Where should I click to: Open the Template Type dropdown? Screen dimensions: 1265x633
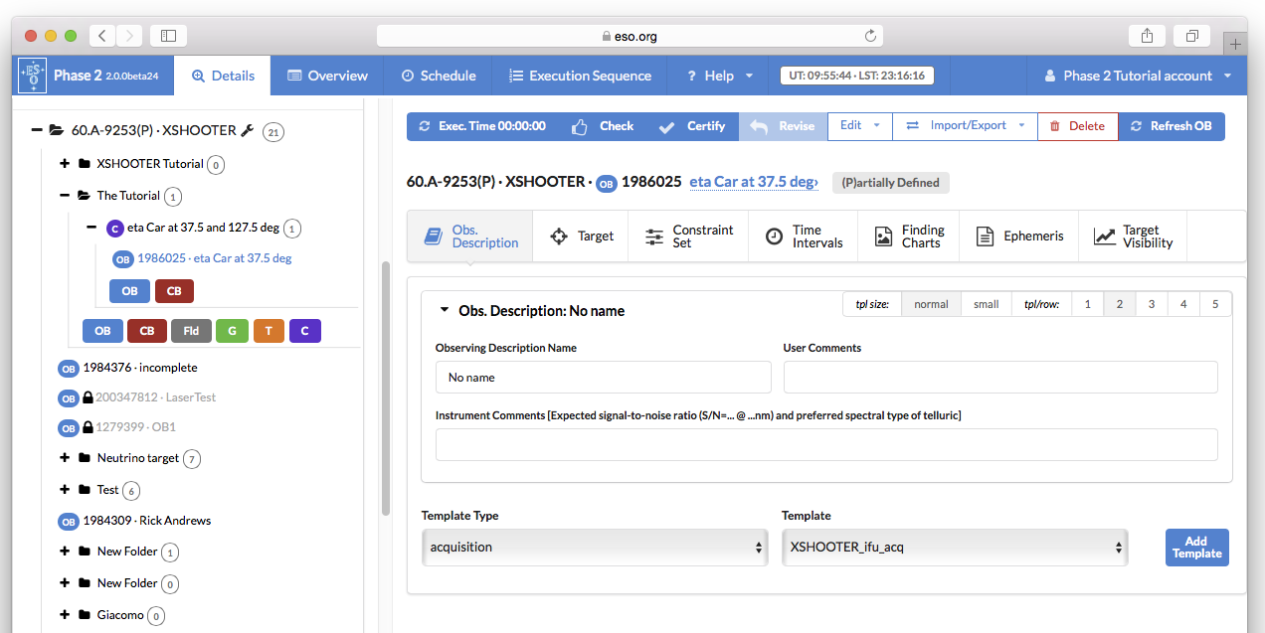[595, 548]
